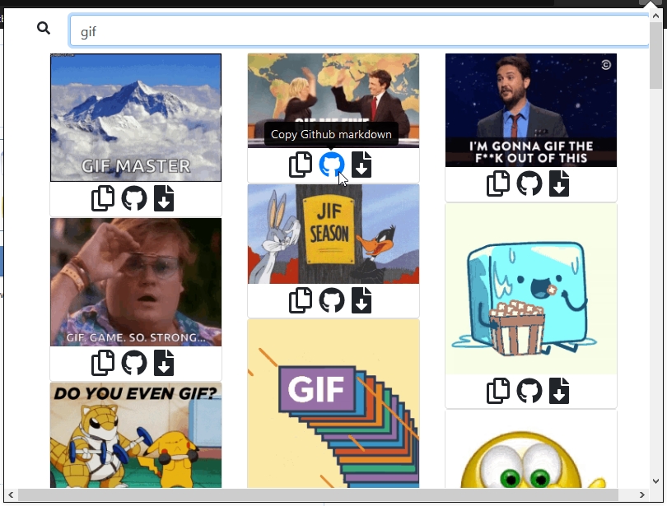This screenshot has width=667, height=506.
Task: Click the search magnifier icon
Action: tap(44, 28)
